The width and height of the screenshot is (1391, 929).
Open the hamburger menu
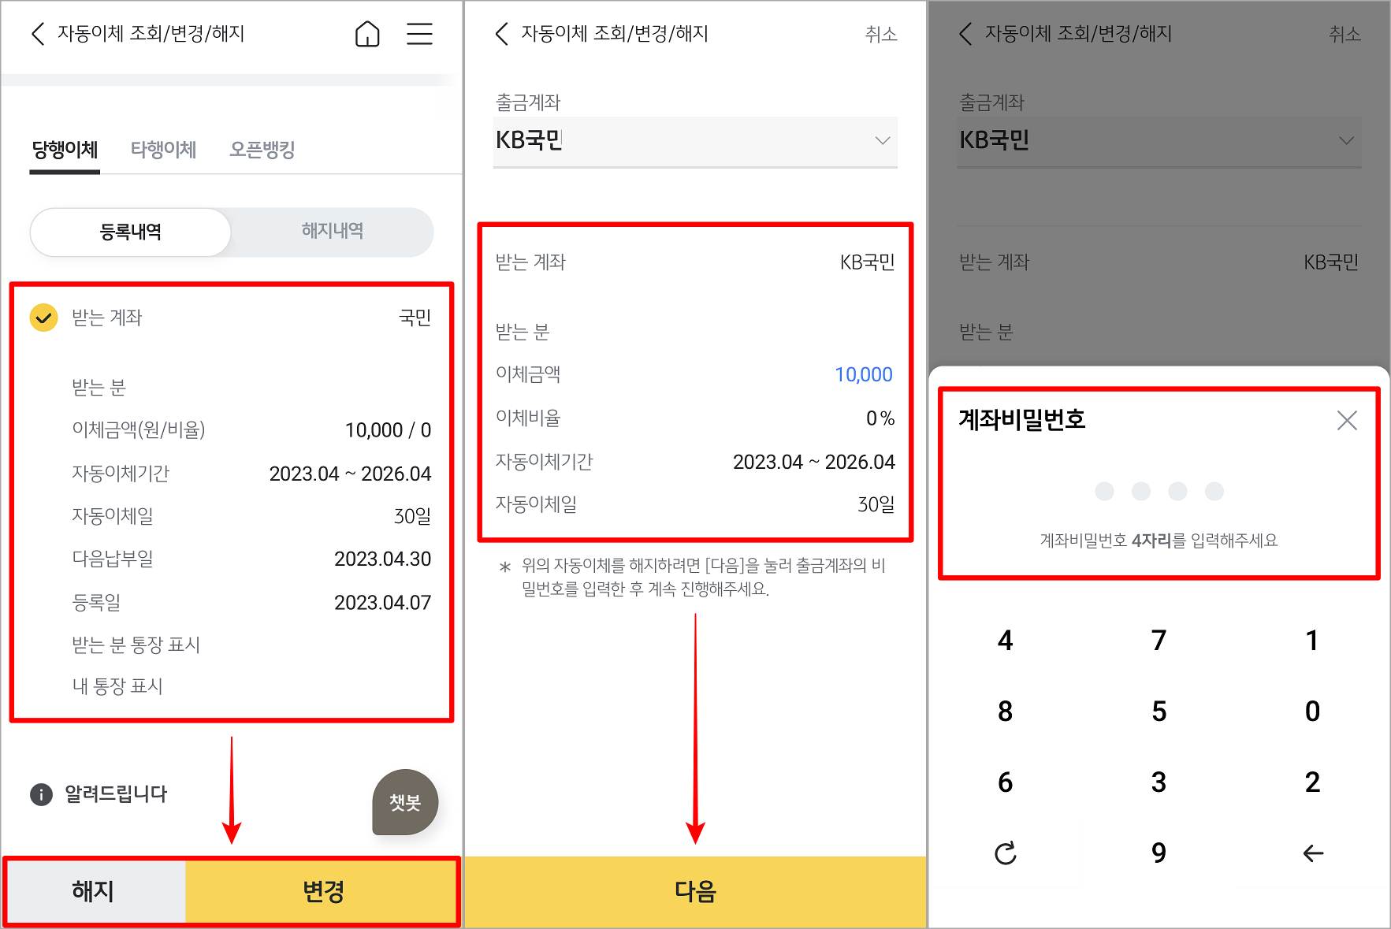click(x=419, y=34)
